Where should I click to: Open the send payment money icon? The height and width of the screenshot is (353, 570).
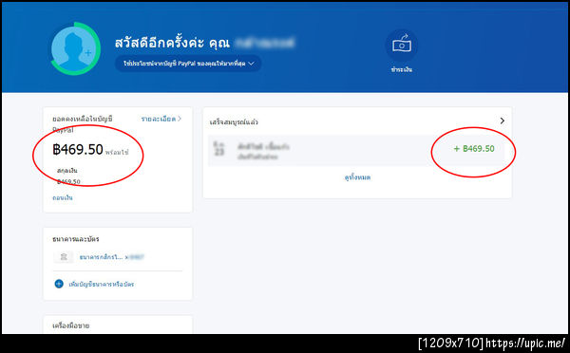[x=401, y=46]
